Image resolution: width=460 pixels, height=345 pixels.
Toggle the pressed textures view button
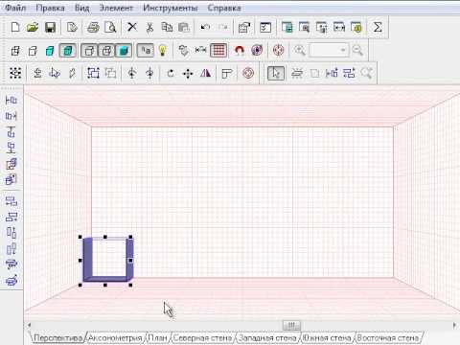click(68, 51)
